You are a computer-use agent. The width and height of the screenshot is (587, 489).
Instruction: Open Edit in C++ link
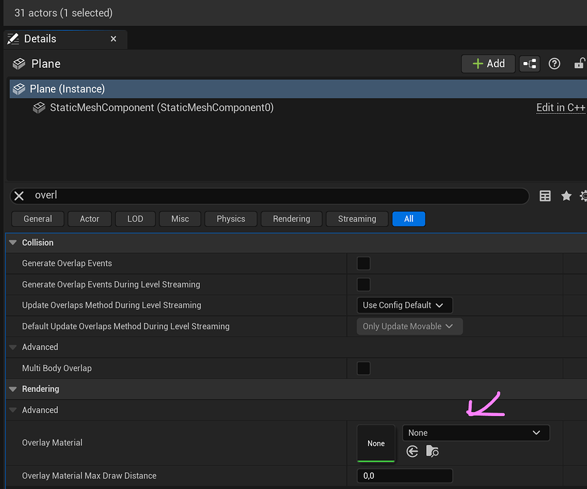coord(560,108)
